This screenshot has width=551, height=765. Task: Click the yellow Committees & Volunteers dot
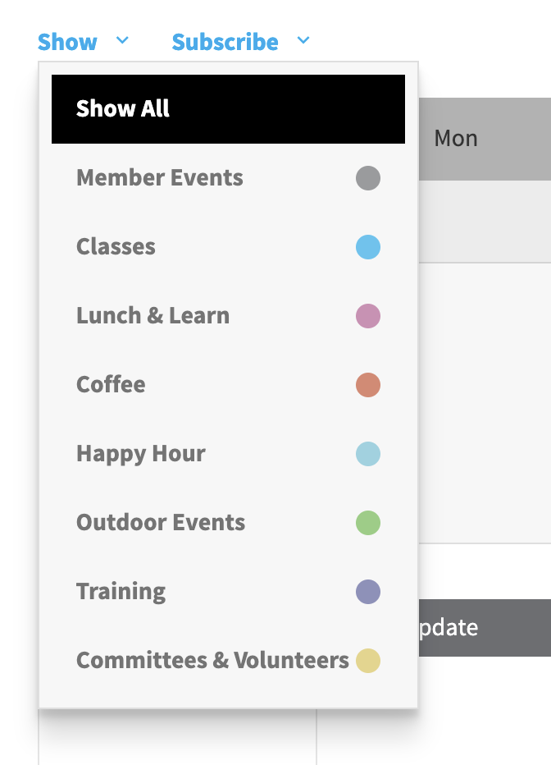(368, 661)
